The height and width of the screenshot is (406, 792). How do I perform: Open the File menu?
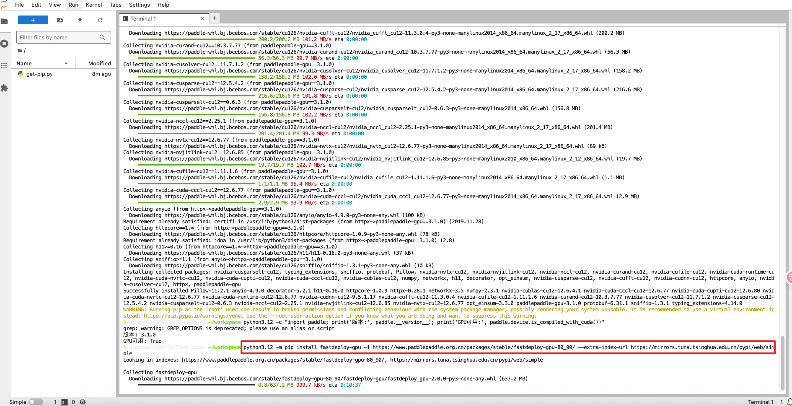(x=19, y=5)
